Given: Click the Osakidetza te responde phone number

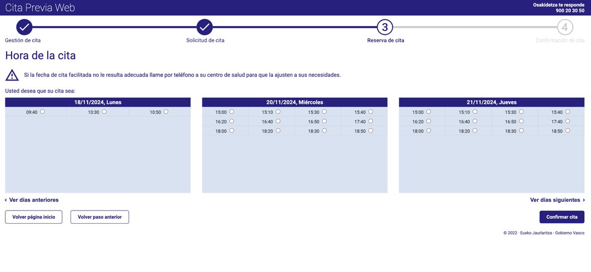Looking at the screenshot, I should point(570,10).
